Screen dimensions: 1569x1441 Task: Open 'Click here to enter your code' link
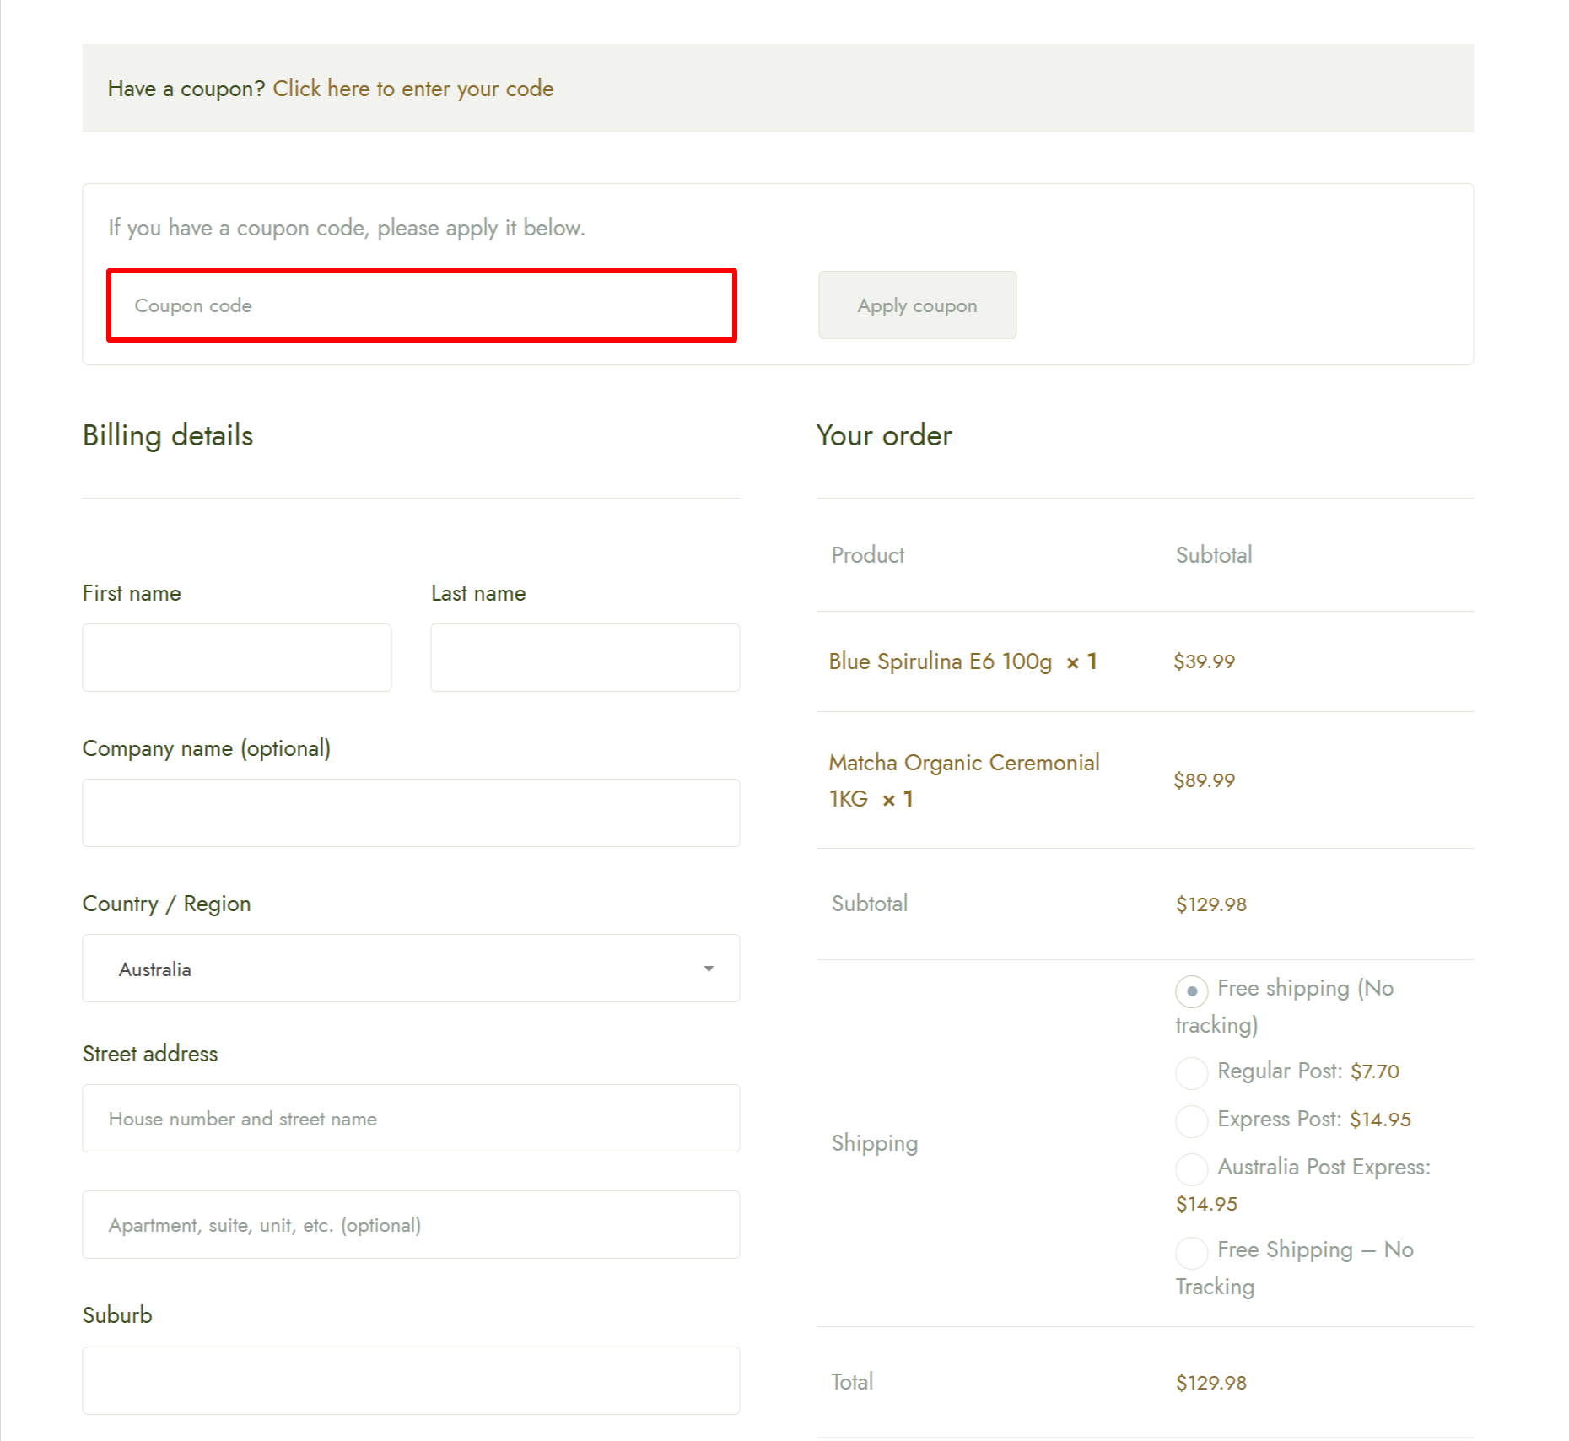click(x=413, y=88)
